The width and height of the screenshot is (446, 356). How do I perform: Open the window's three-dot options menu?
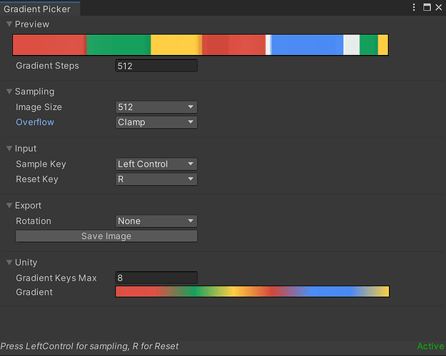414,7
